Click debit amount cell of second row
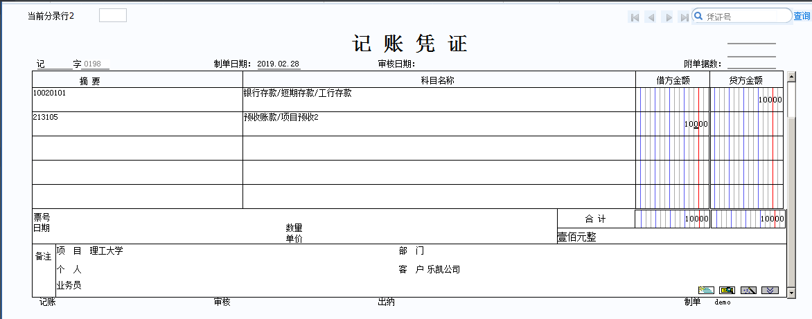This screenshot has height=319, width=812. coord(672,124)
